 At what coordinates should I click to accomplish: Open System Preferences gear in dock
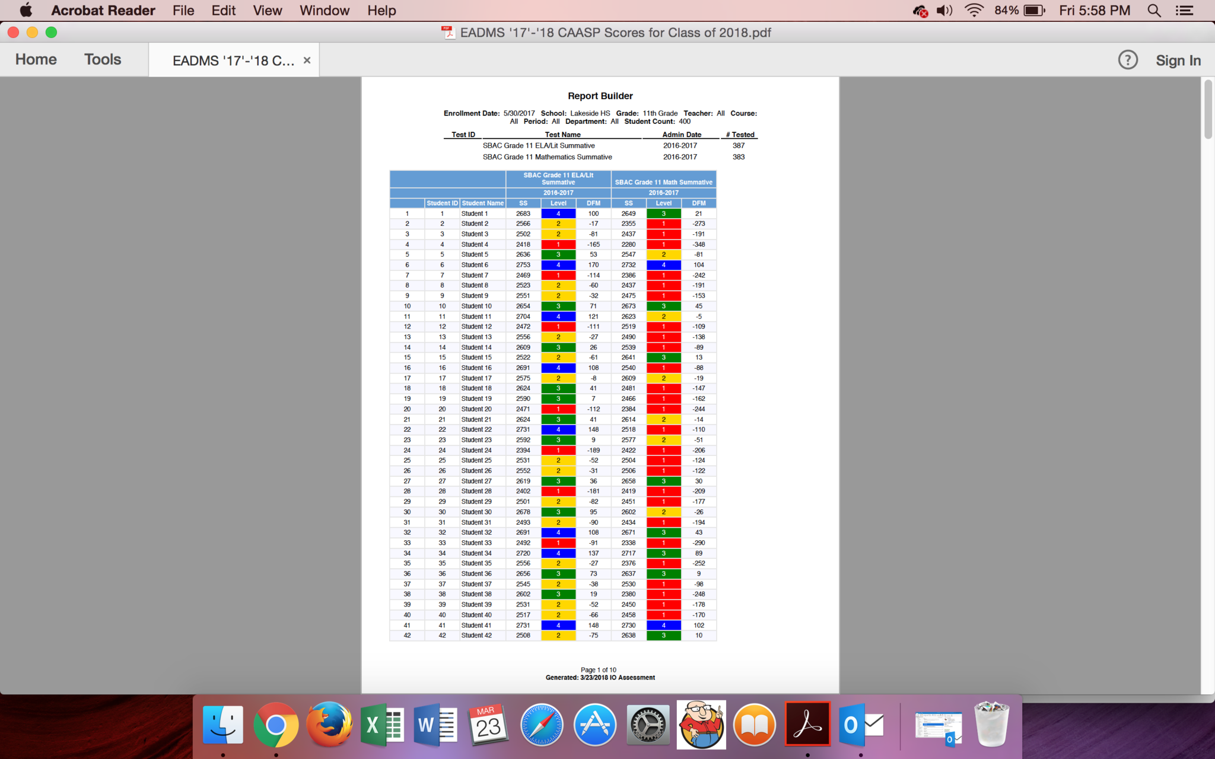point(648,725)
